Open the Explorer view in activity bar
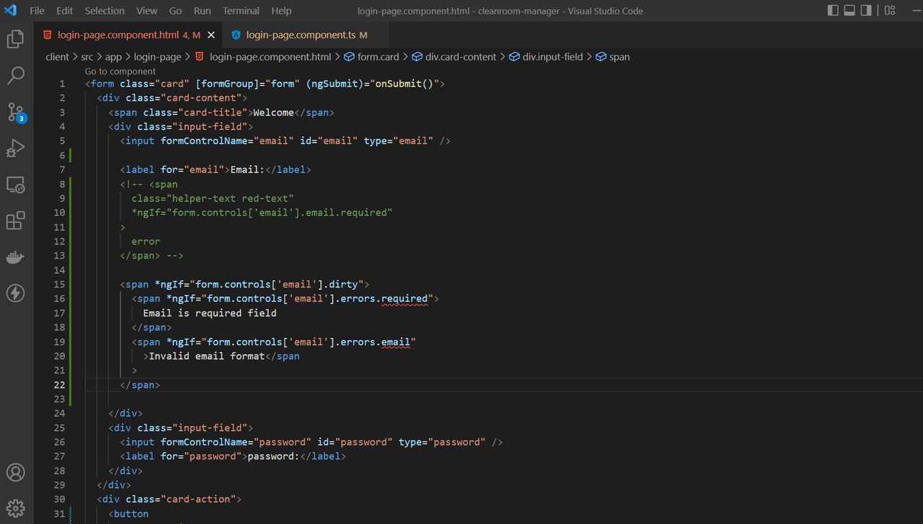 [x=15, y=39]
